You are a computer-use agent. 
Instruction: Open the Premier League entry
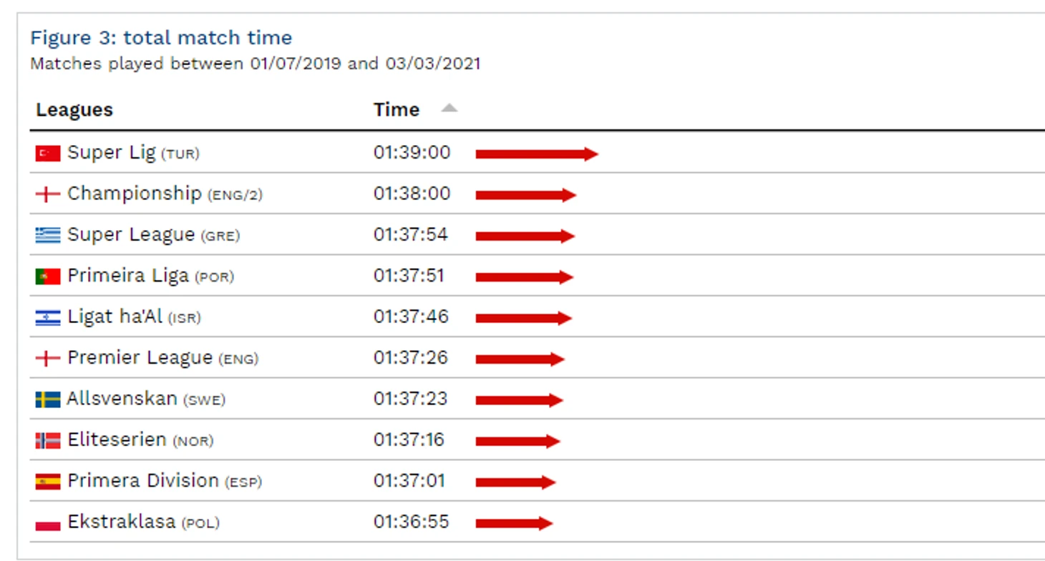(x=140, y=358)
